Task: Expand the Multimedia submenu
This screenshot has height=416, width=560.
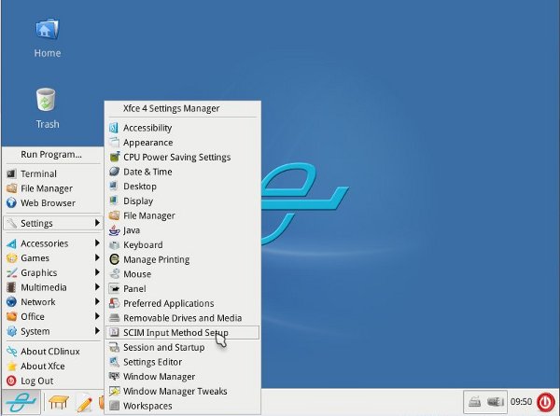Action: point(53,287)
